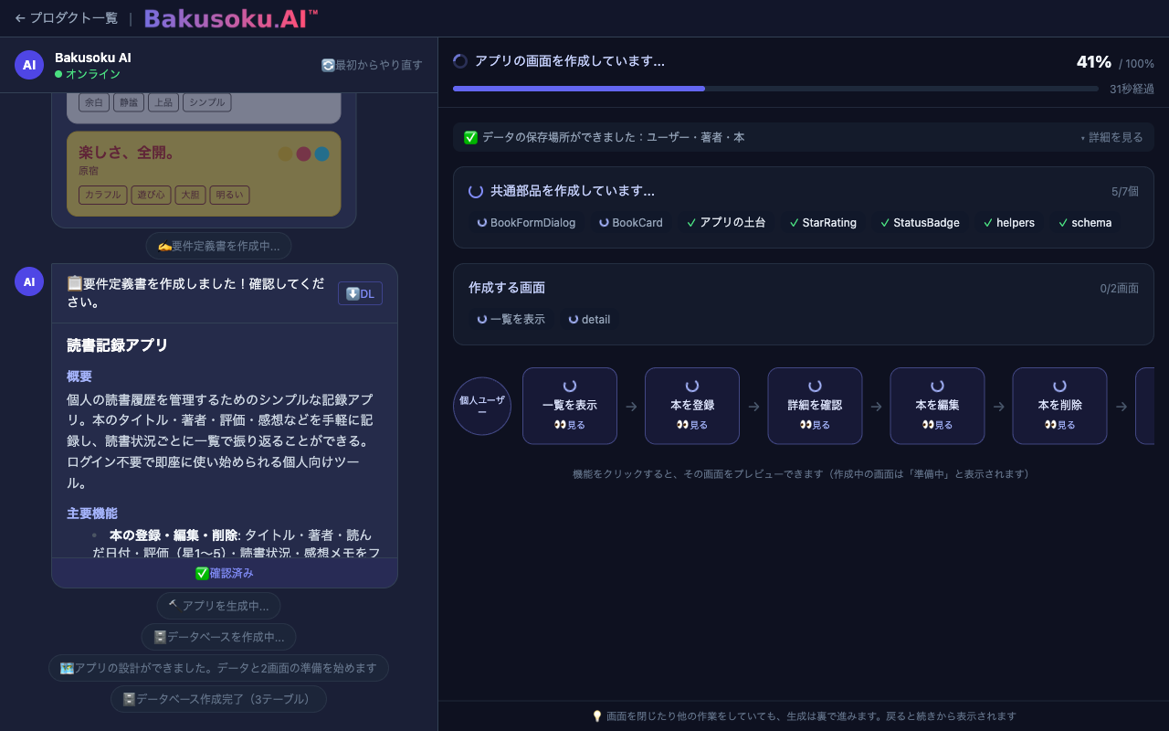Click the pink dot on 楽しさ、全開 card
1169x731 pixels.
(x=303, y=154)
